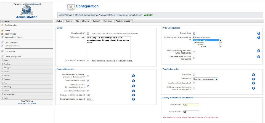Open the Users sidebar item

[x=7, y=31]
